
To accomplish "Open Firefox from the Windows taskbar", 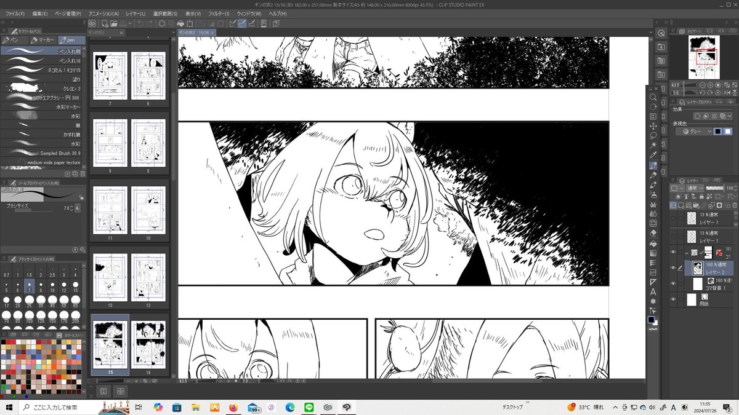I will point(233,407).
